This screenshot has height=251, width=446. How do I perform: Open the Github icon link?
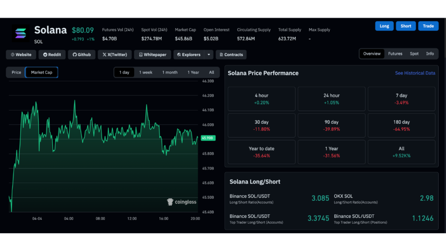(x=75, y=54)
